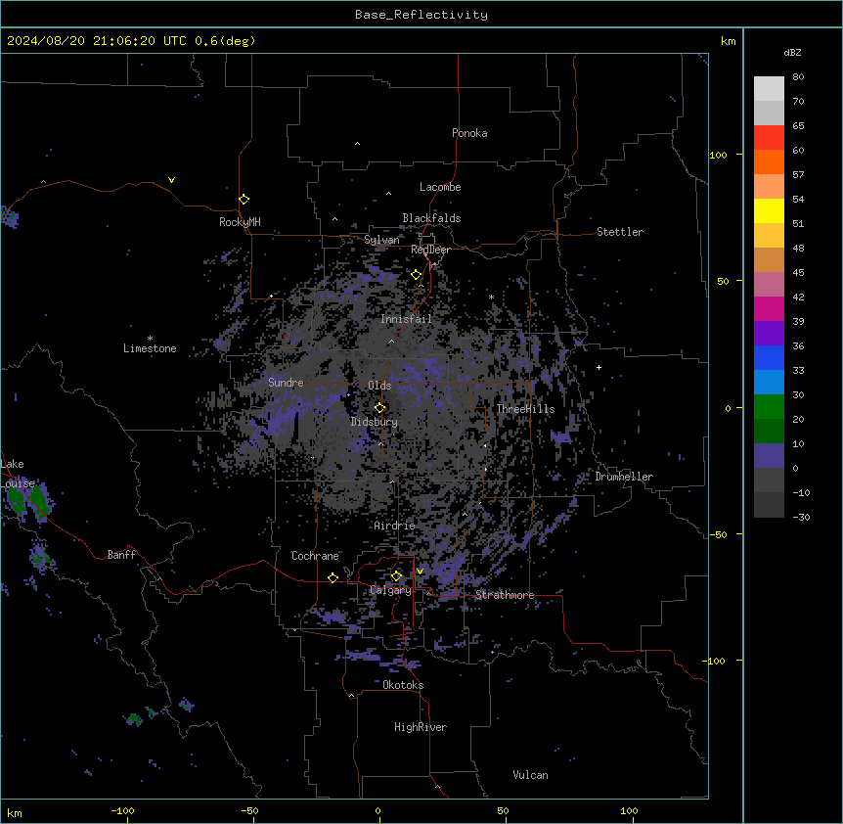Screen dimensions: 843x824
Task: Select the magenta 39-42 dBZ legend swatch
Action: [769, 308]
